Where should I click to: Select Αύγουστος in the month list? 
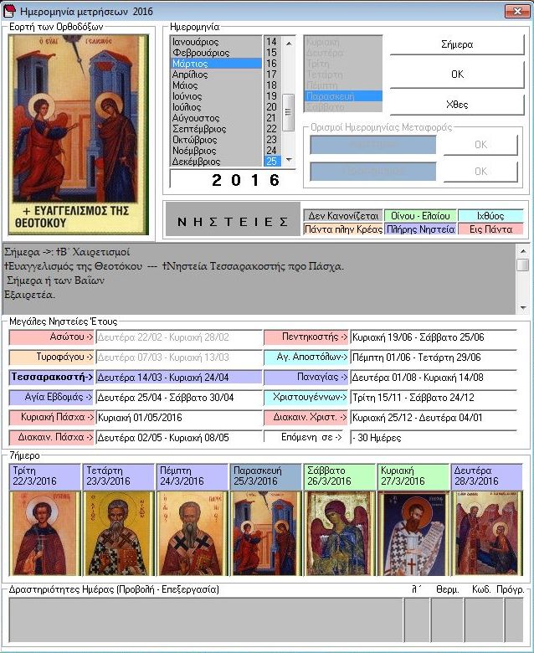[217, 118]
